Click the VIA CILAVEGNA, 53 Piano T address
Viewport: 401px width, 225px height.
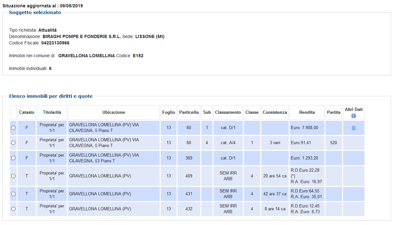tap(104, 158)
